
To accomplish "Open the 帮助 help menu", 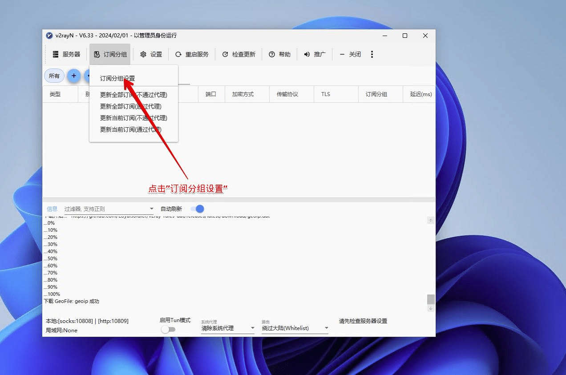I will pos(279,54).
